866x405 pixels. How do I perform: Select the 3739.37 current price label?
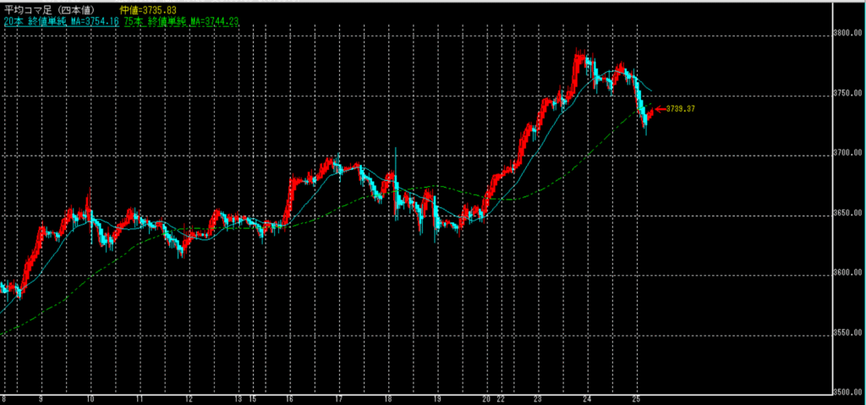click(679, 109)
